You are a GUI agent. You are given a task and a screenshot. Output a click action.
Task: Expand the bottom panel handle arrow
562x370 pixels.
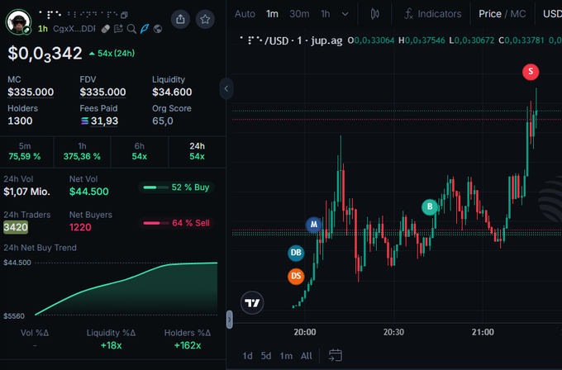point(230,320)
